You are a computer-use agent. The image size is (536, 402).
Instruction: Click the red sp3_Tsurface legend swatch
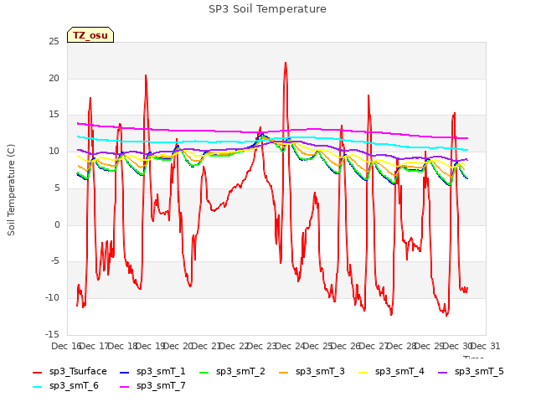tap(37, 372)
